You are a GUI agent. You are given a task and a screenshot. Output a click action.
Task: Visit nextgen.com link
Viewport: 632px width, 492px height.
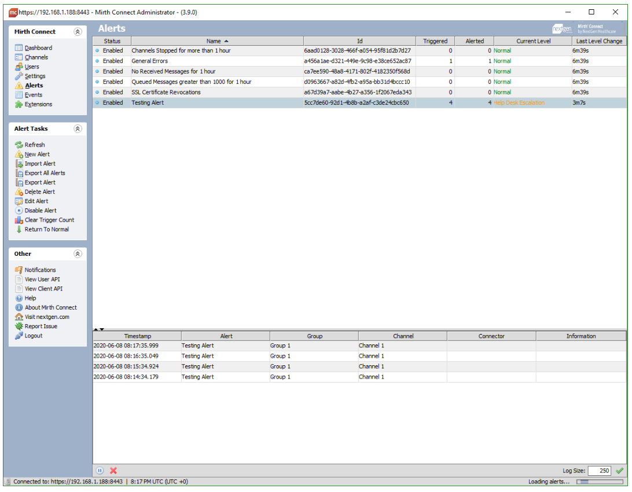point(42,317)
